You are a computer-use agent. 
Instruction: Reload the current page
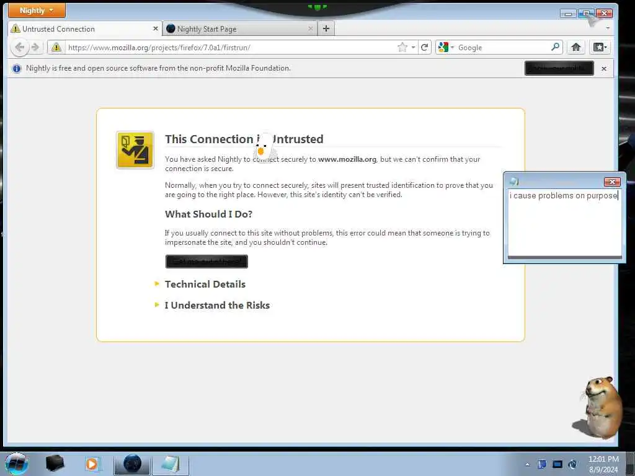(424, 47)
